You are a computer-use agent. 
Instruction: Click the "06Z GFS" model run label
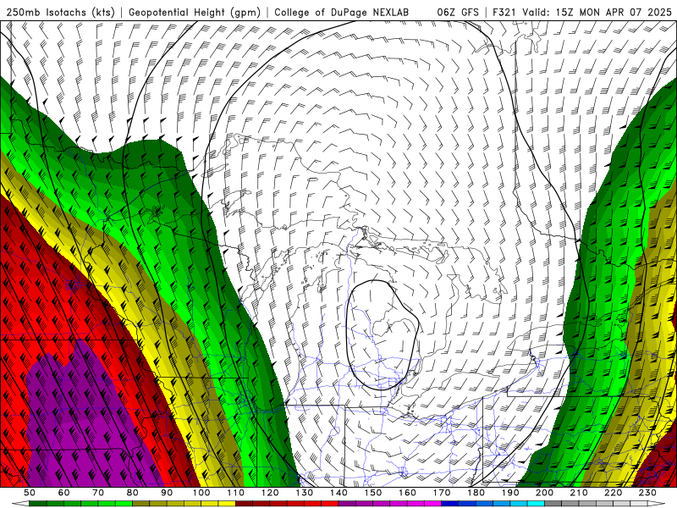458,12
